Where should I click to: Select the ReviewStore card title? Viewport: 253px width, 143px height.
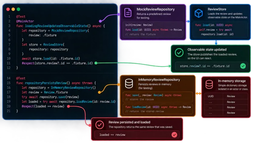(217, 9)
